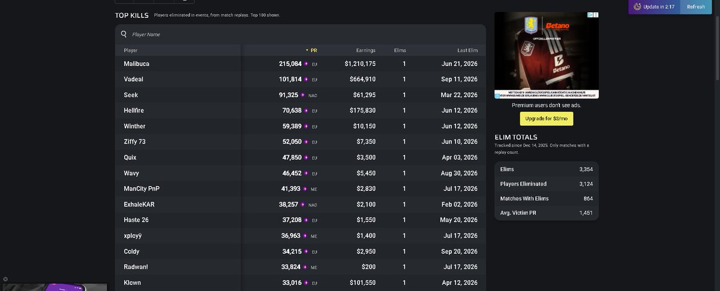Click the Avg. Victim PR stat row
The image size is (720, 291).
click(x=547, y=213)
